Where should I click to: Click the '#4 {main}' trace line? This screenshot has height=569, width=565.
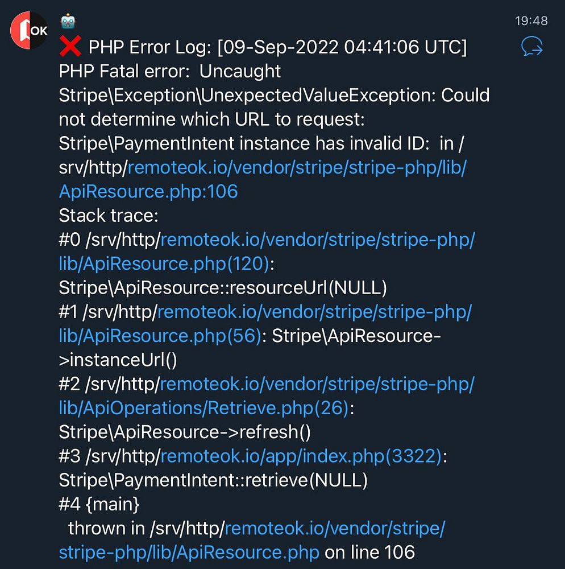99,504
